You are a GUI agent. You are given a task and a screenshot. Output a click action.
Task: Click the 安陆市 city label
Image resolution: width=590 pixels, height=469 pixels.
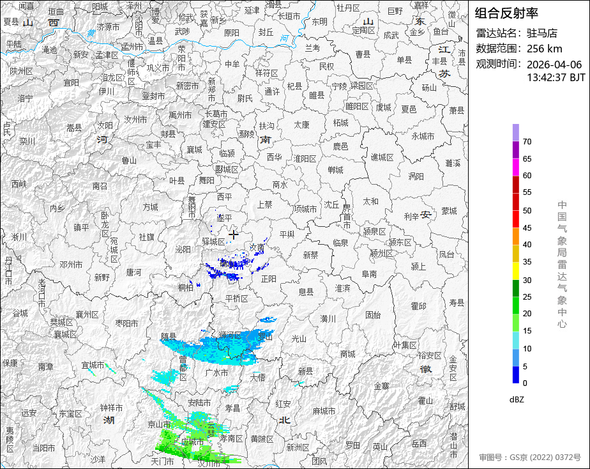[x=199, y=403]
